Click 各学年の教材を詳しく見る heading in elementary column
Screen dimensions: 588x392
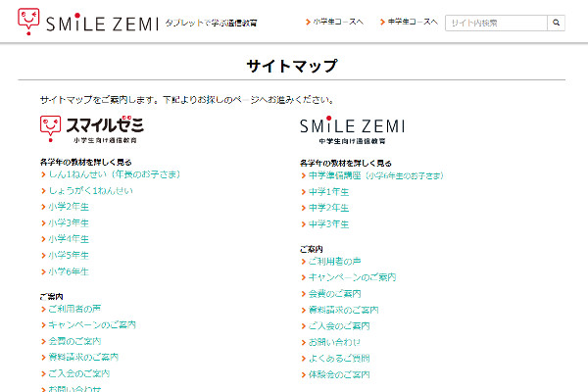[x=86, y=162]
